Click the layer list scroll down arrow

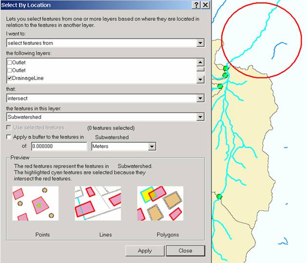200,79
